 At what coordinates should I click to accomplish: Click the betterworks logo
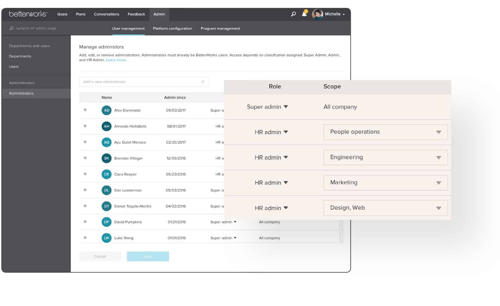(x=28, y=14)
